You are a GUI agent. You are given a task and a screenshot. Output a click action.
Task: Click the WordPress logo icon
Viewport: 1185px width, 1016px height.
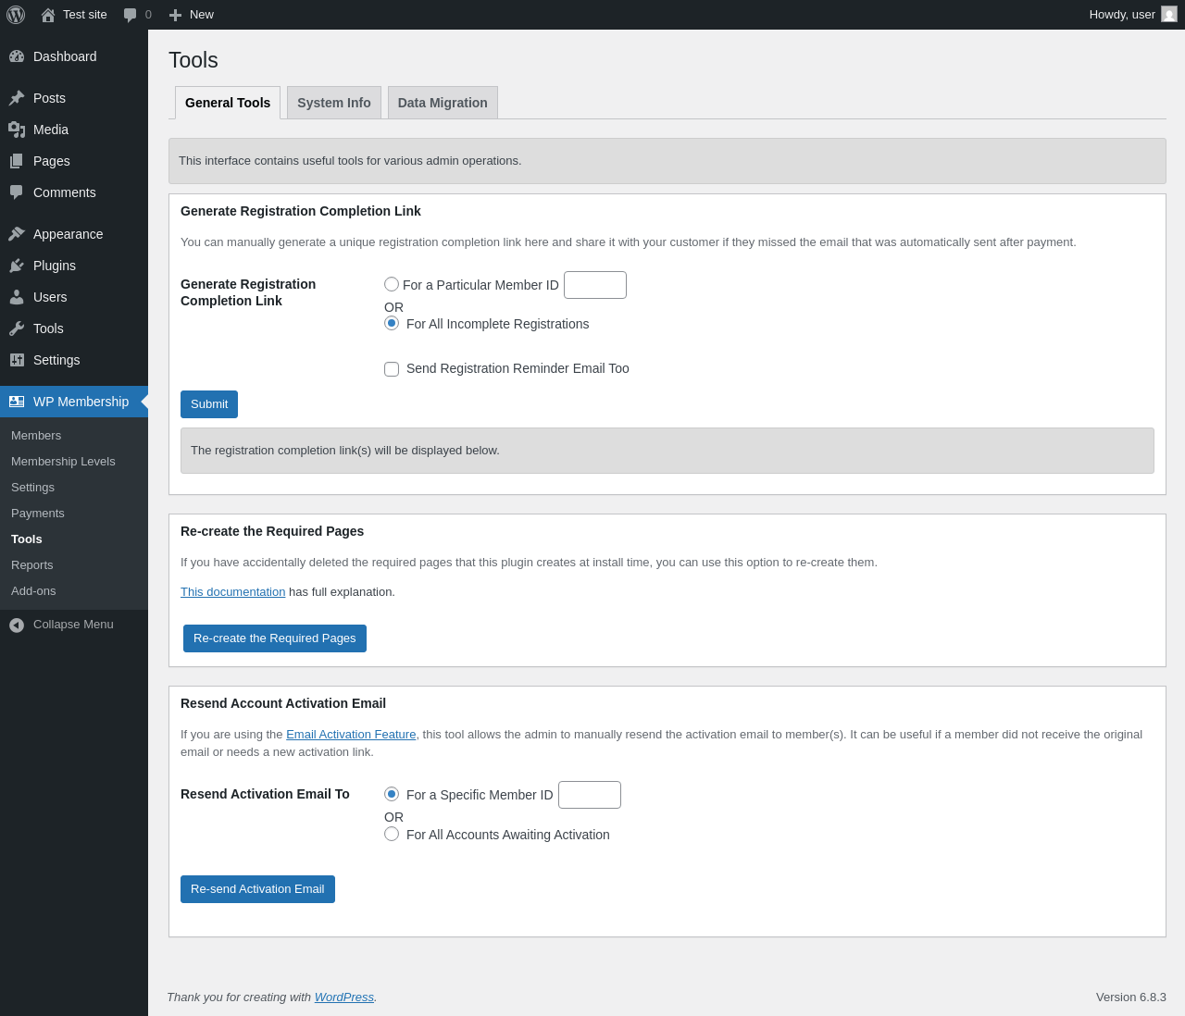point(16,15)
